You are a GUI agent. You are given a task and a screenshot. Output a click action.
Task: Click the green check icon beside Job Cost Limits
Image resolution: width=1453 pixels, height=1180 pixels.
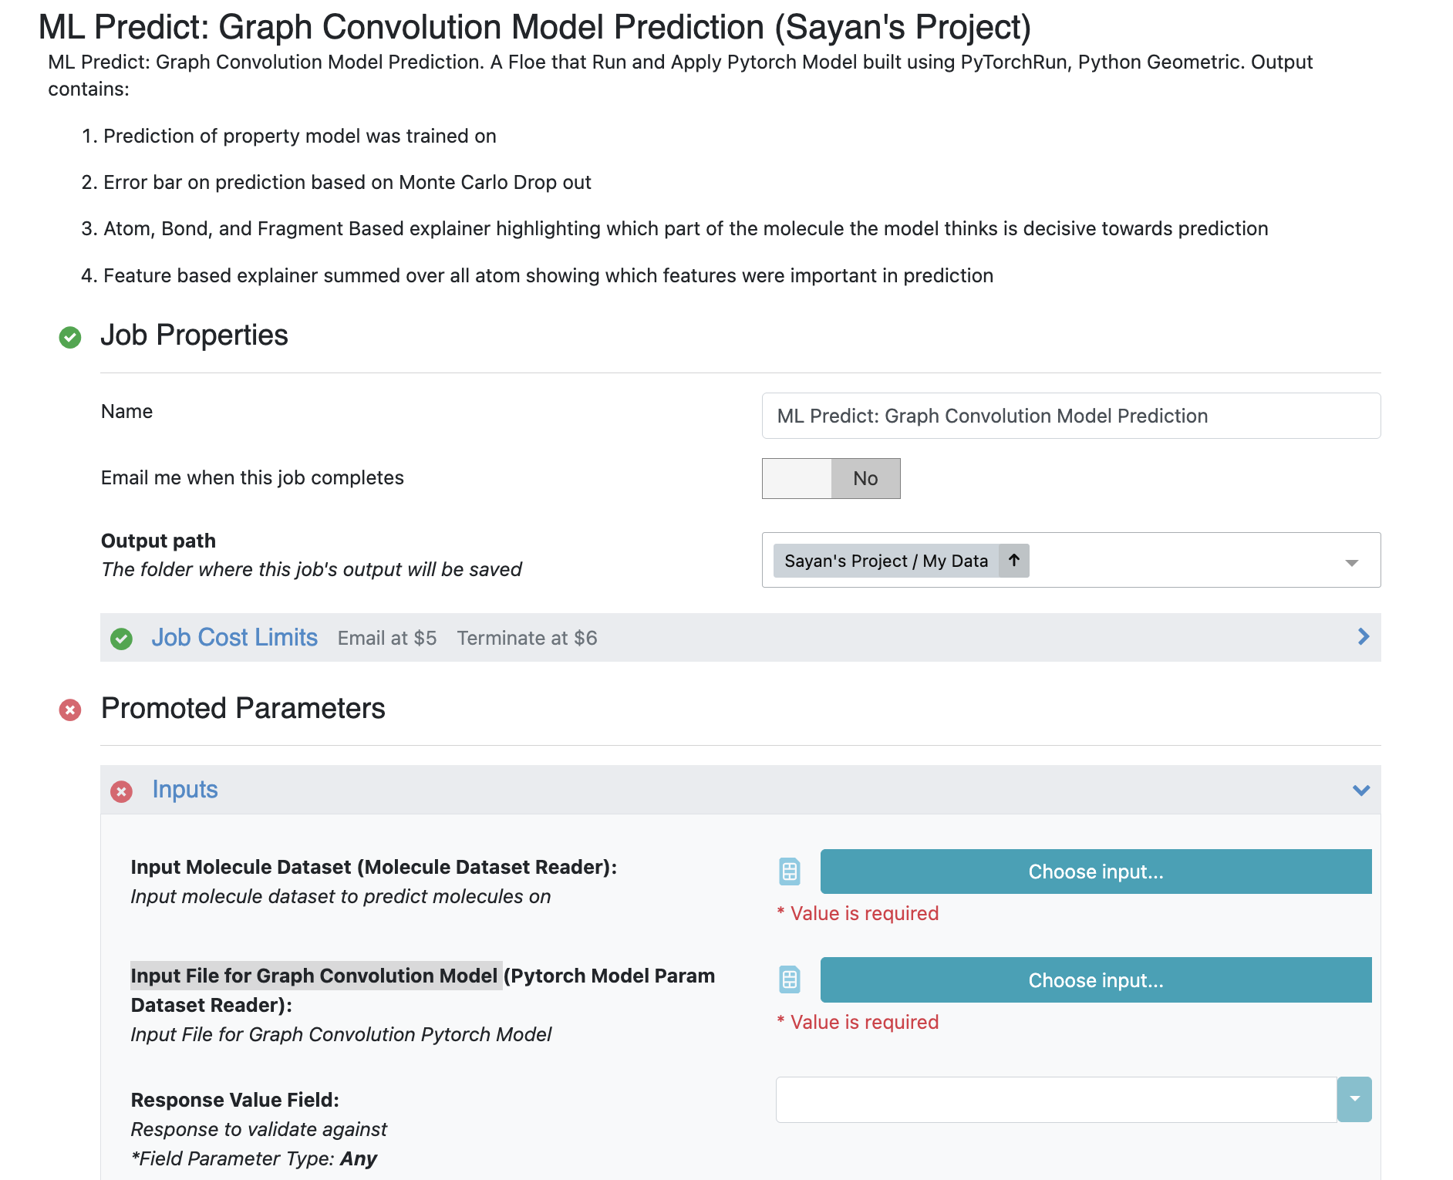(121, 639)
